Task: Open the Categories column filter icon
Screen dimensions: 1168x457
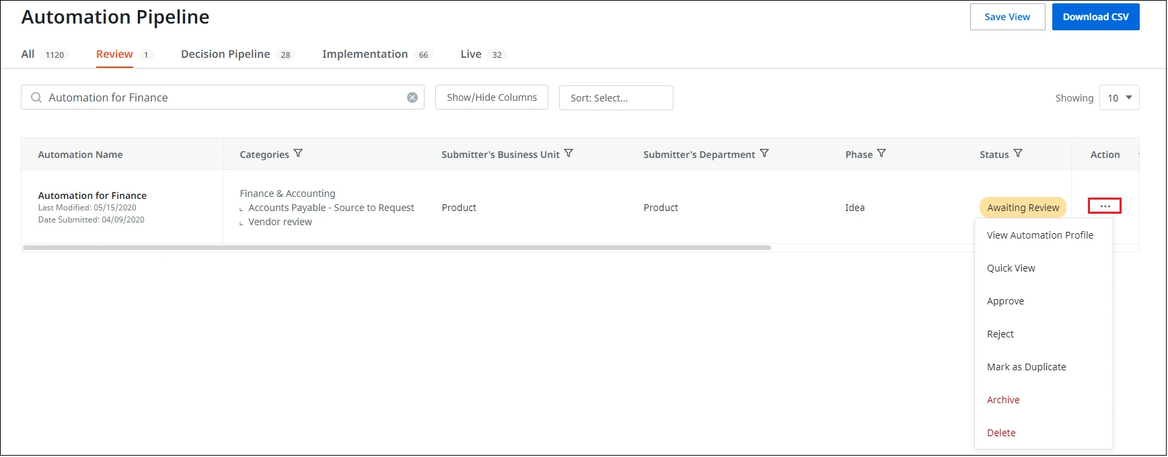Action: click(x=298, y=154)
